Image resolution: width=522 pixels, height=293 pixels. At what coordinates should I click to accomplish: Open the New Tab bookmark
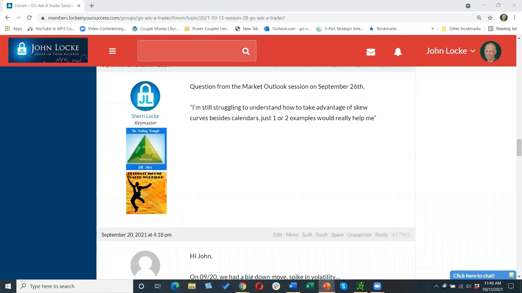(x=247, y=29)
